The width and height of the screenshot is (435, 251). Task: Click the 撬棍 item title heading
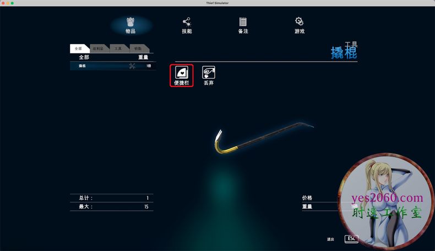[344, 53]
